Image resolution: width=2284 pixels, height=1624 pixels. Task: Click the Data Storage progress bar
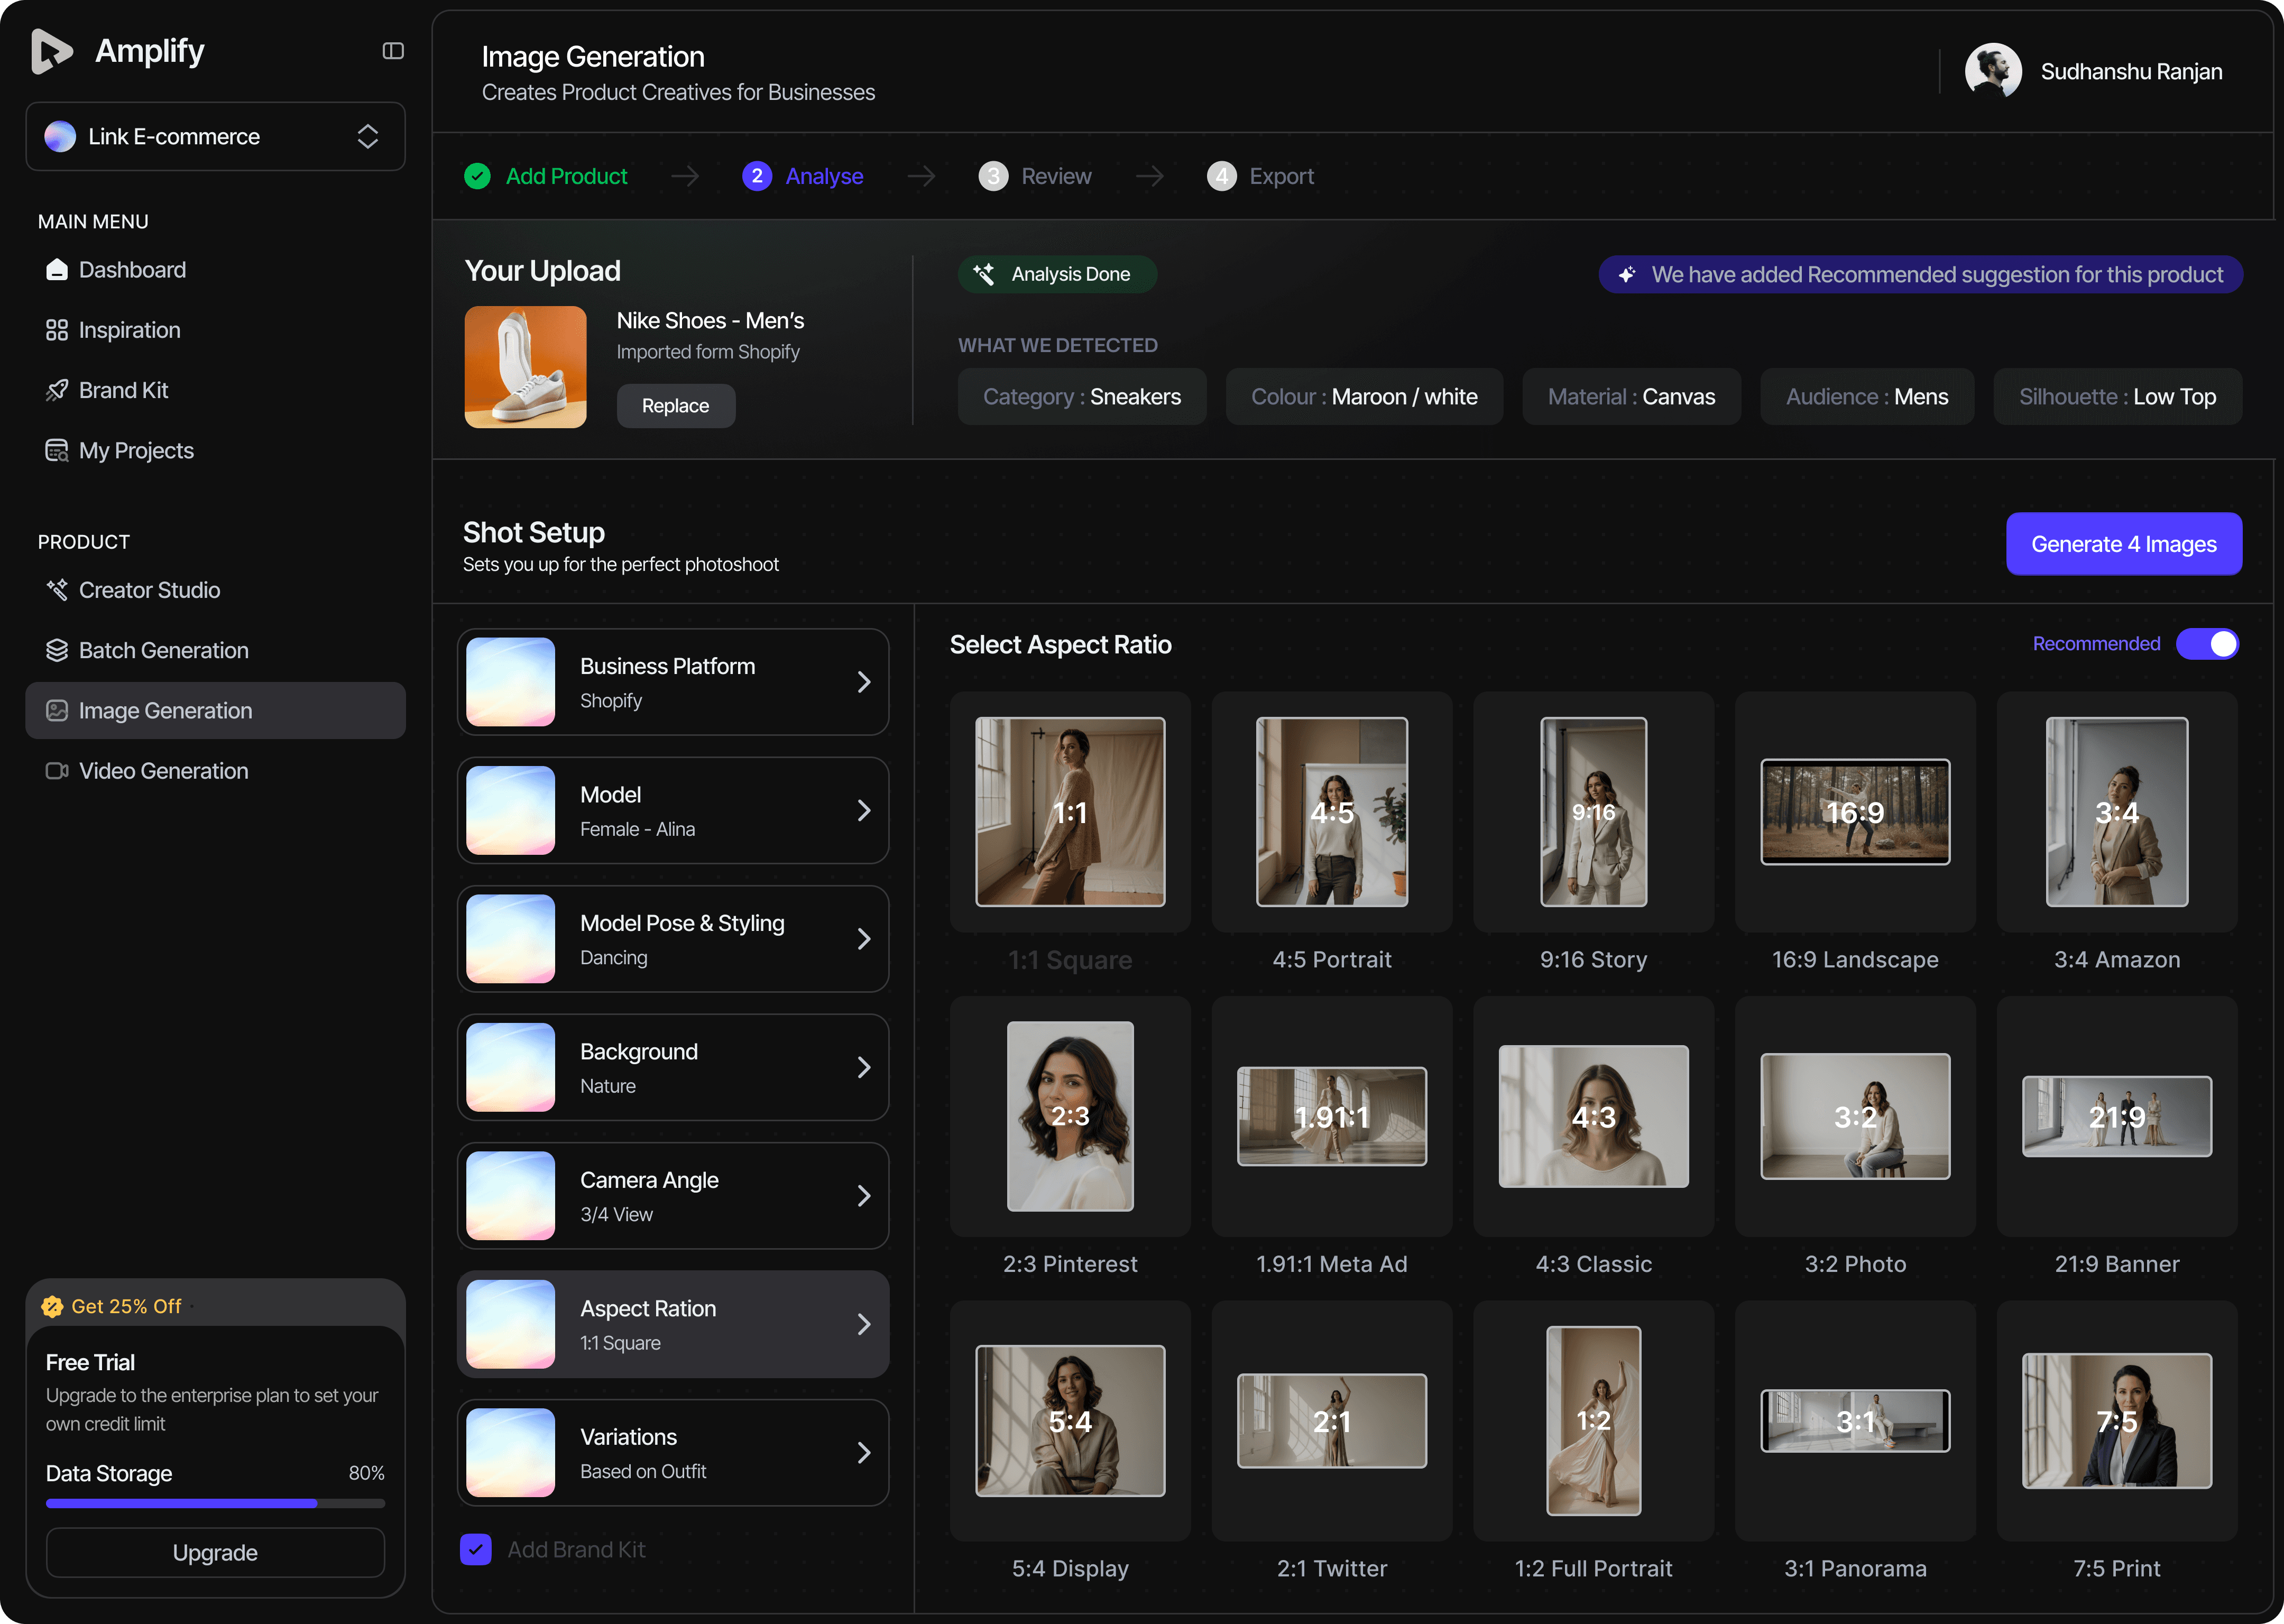click(215, 1503)
